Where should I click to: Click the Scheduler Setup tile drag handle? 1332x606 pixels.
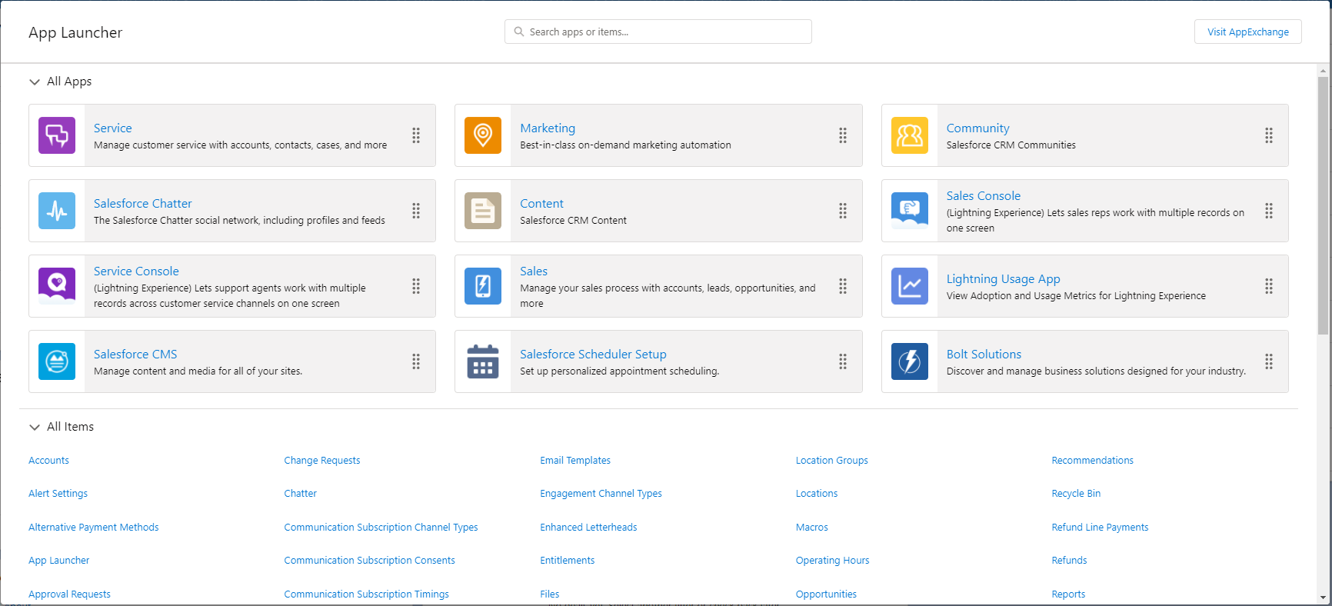(x=843, y=361)
